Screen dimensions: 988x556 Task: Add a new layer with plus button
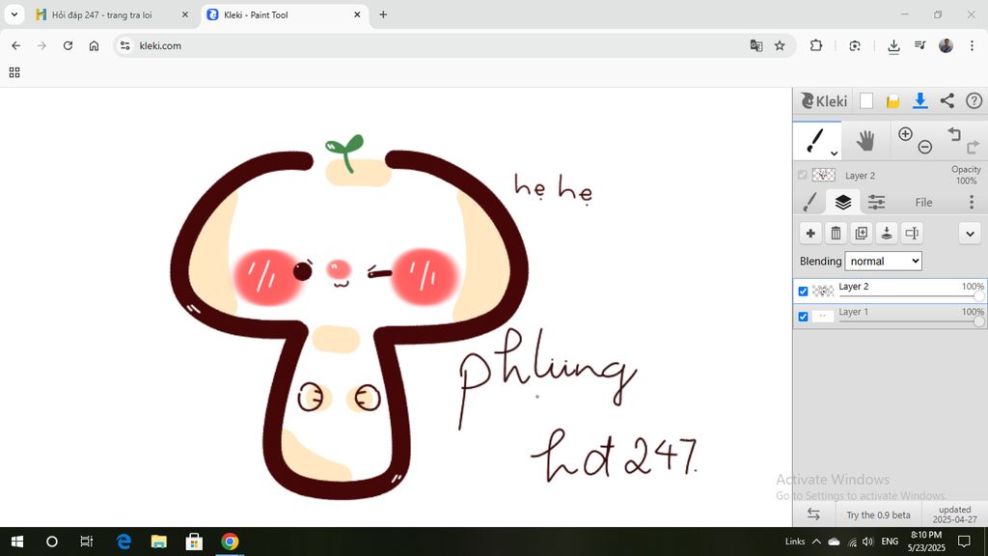coord(810,234)
